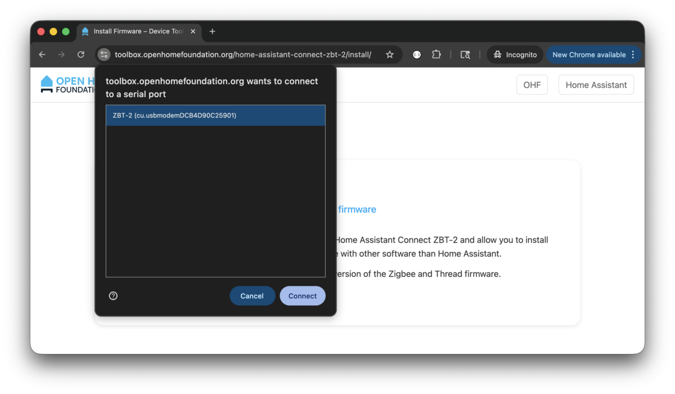Open a new tab with plus button

point(212,32)
